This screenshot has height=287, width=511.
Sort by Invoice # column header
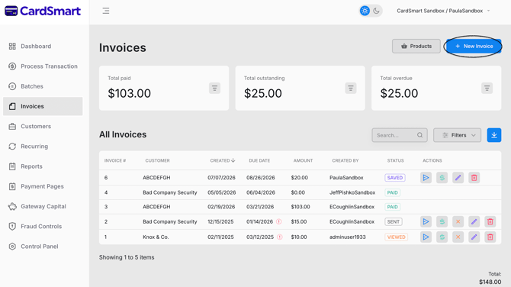tap(115, 160)
